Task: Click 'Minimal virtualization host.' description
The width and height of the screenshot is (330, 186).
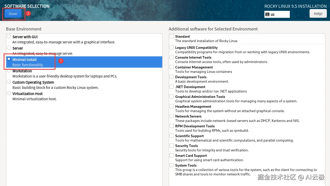Action: click(34, 99)
